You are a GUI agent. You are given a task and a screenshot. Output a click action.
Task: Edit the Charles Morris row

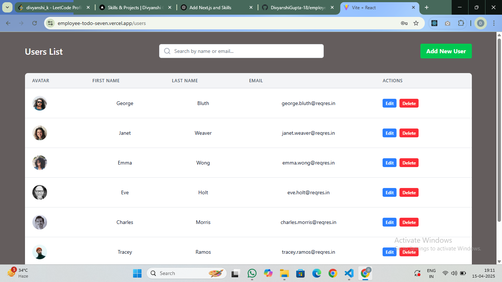click(390, 222)
